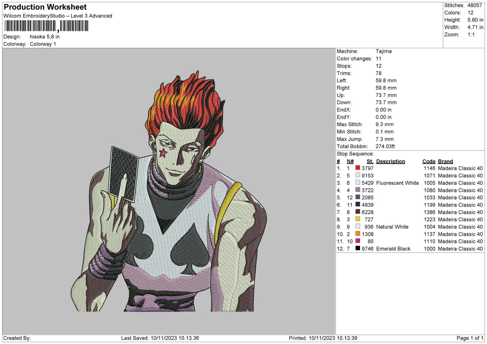Select the yellow swatch for code 1223
The width and height of the screenshot is (487, 344).
click(x=358, y=219)
